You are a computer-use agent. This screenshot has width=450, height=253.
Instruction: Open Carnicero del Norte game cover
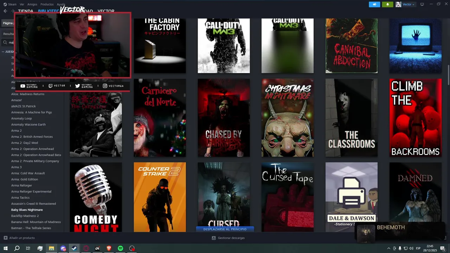160,118
